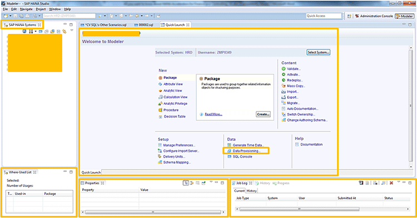Open Data Provisioning link
Screen dimensions: 417x218
[x=246, y=151]
